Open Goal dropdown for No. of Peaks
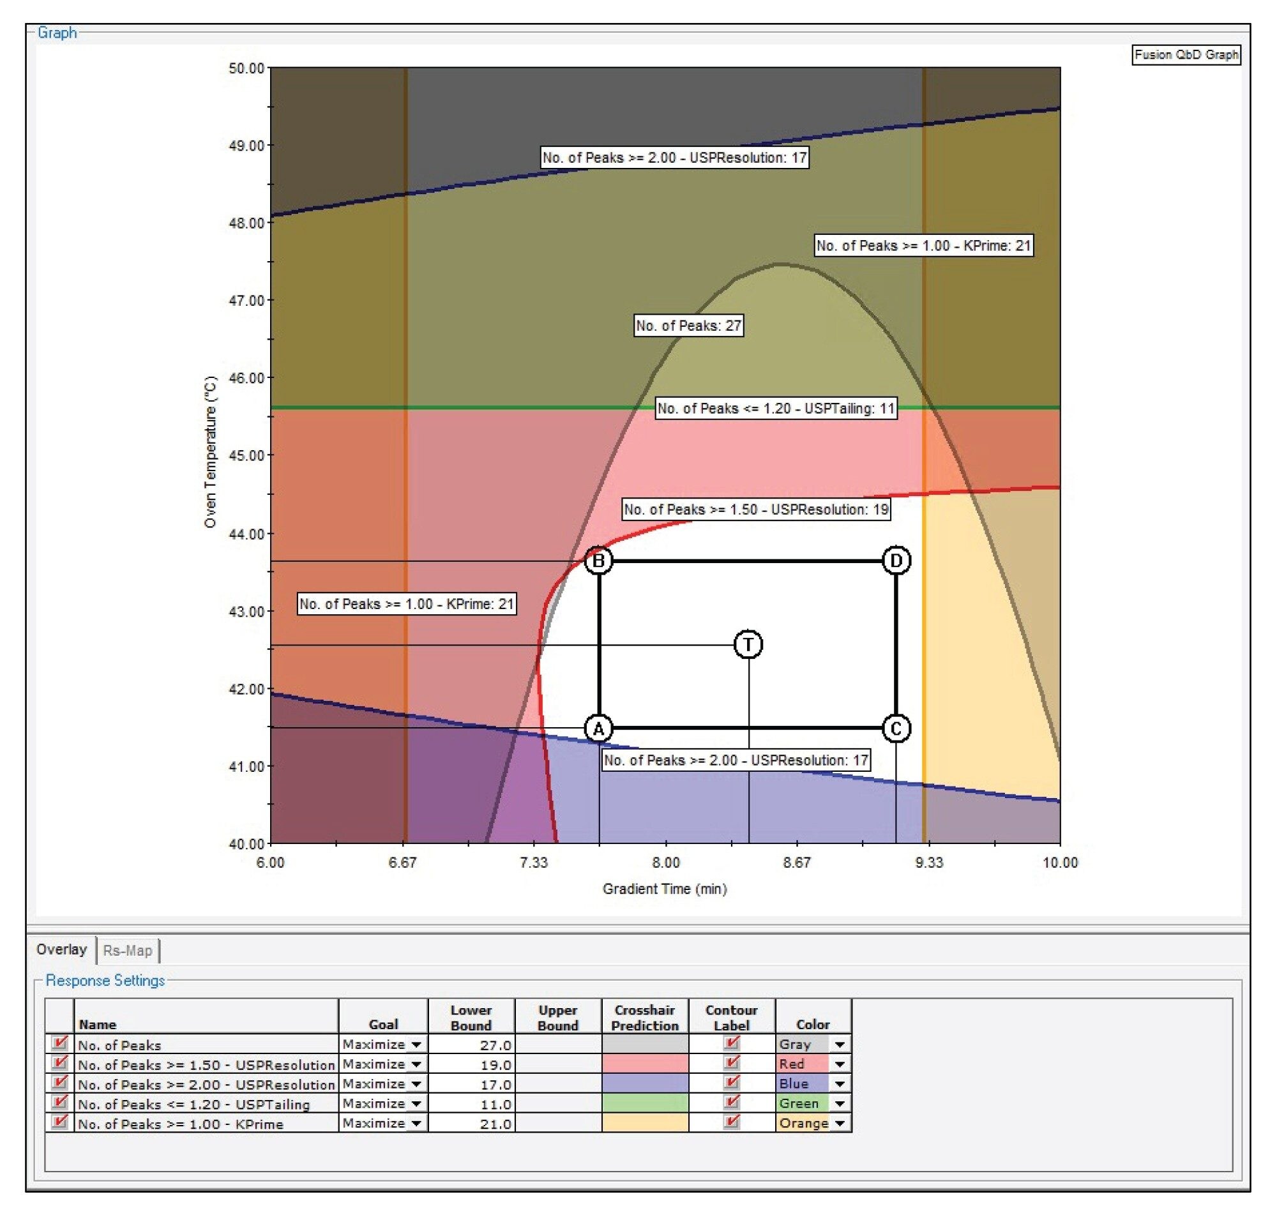The width and height of the screenshot is (1277, 1222). point(416,1044)
